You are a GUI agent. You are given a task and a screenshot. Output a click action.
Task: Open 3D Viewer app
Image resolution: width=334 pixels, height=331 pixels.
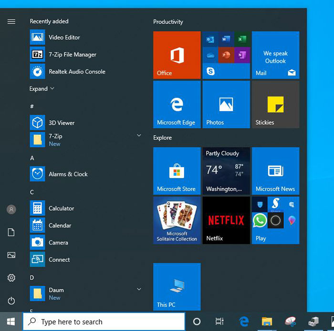85,123
